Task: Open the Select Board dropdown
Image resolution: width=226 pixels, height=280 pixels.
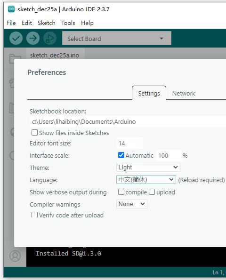Action: (x=117, y=38)
